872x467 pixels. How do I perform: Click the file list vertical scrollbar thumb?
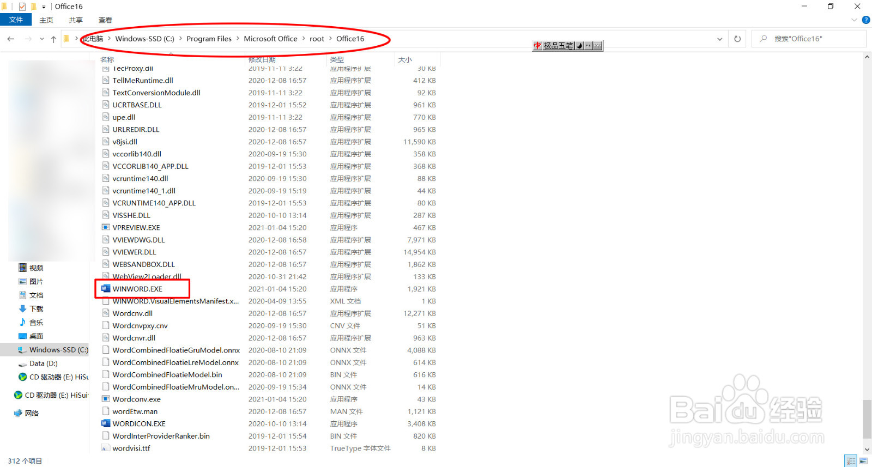point(867,419)
